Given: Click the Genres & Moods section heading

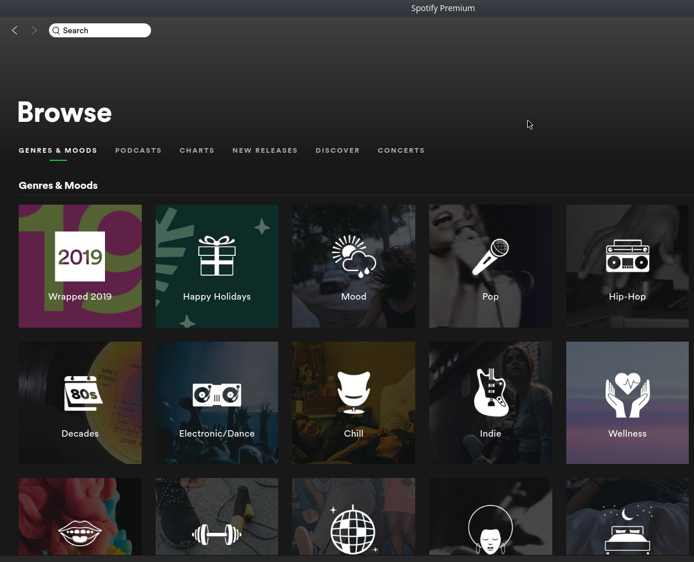Looking at the screenshot, I should coord(58,185).
